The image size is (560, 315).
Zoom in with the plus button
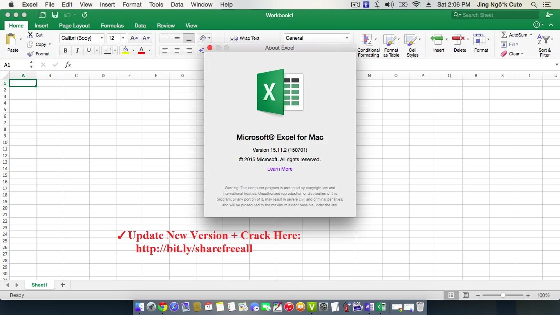click(528, 295)
